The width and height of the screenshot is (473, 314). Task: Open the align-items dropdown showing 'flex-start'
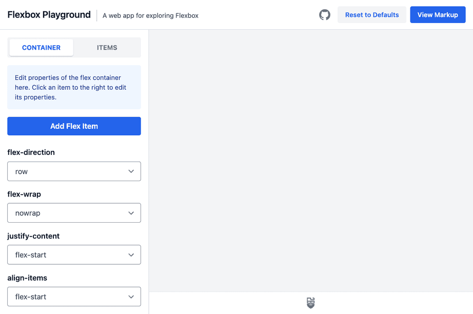point(74,296)
